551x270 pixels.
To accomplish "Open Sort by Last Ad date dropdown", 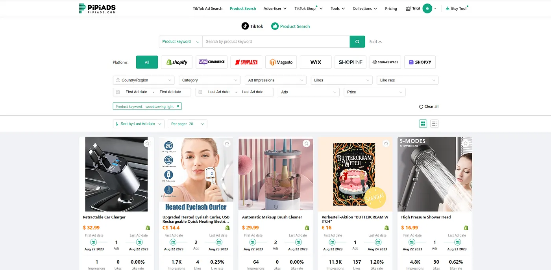I will (139, 124).
